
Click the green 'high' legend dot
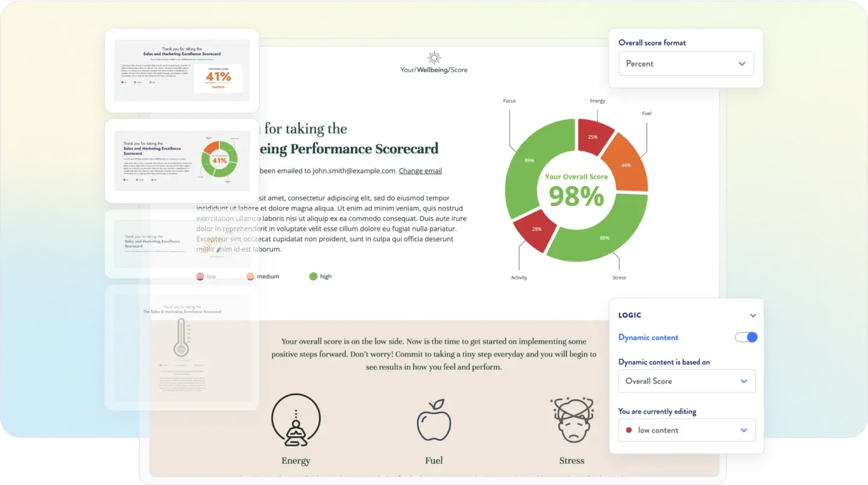point(313,276)
